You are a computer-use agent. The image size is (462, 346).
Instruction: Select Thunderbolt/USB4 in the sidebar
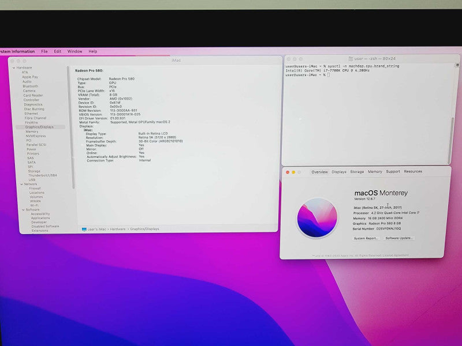click(x=43, y=175)
